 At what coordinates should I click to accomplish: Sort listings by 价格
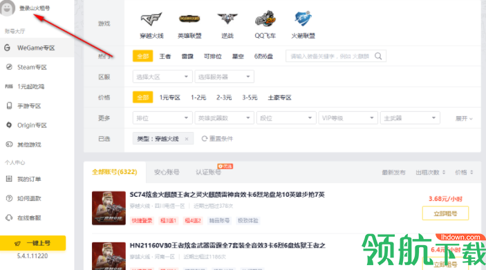(464, 172)
